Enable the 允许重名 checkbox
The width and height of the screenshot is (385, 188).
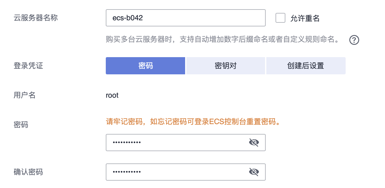[x=280, y=18]
